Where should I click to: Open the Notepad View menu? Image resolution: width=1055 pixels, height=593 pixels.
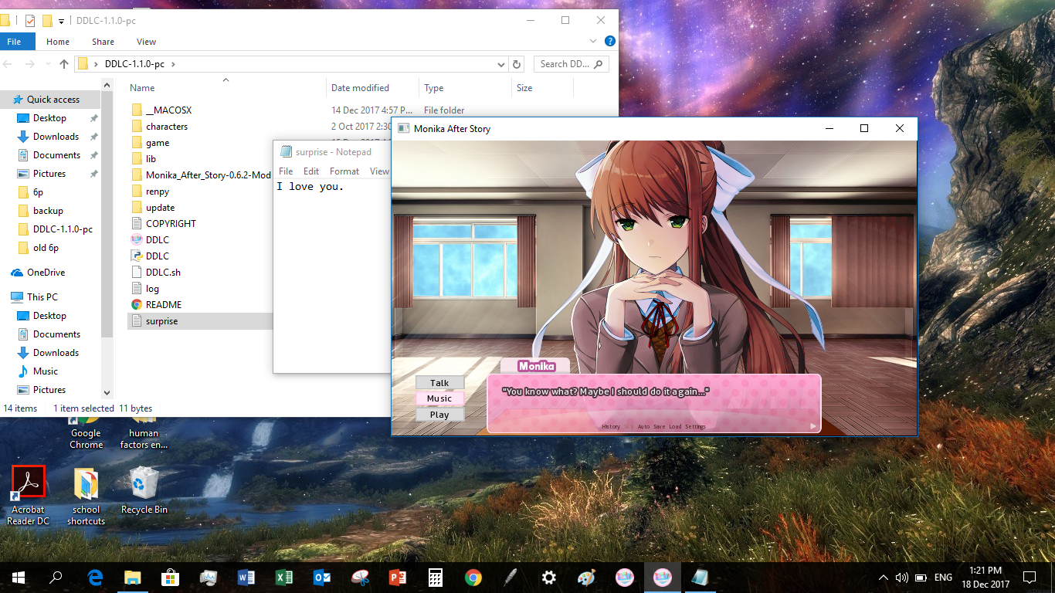click(379, 171)
